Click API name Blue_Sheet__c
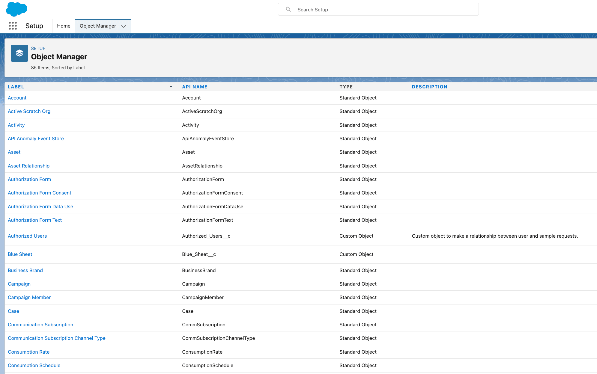The width and height of the screenshot is (597, 374). coord(199,254)
